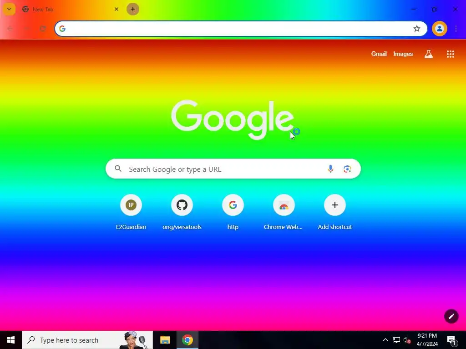Click the Type here to search box

87,340
